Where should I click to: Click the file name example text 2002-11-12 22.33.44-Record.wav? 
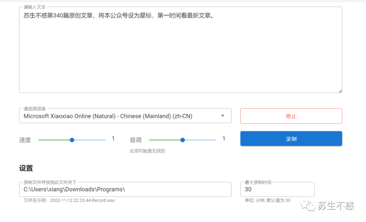coord(82,200)
